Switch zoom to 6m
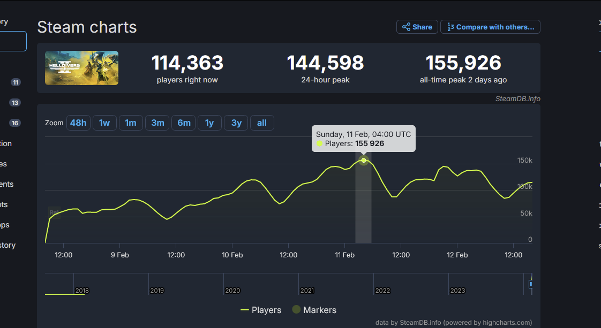Image resolution: width=601 pixels, height=328 pixels. click(x=184, y=123)
